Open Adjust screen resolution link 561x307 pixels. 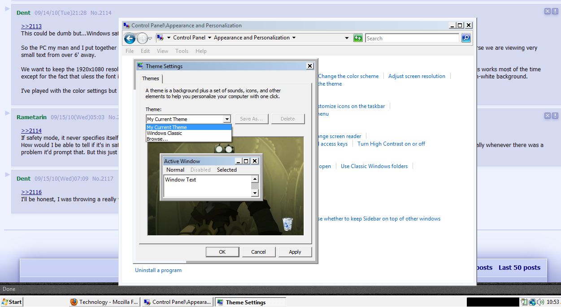coord(417,76)
